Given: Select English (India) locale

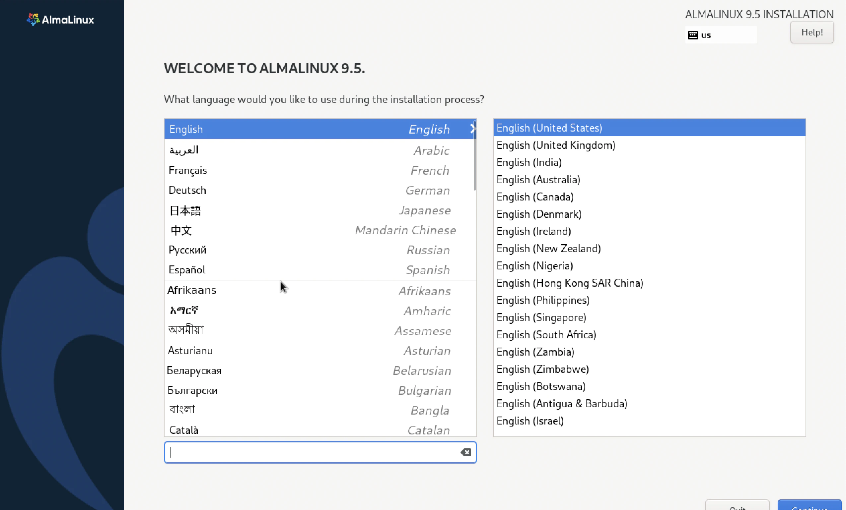Looking at the screenshot, I should (x=649, y=162).
